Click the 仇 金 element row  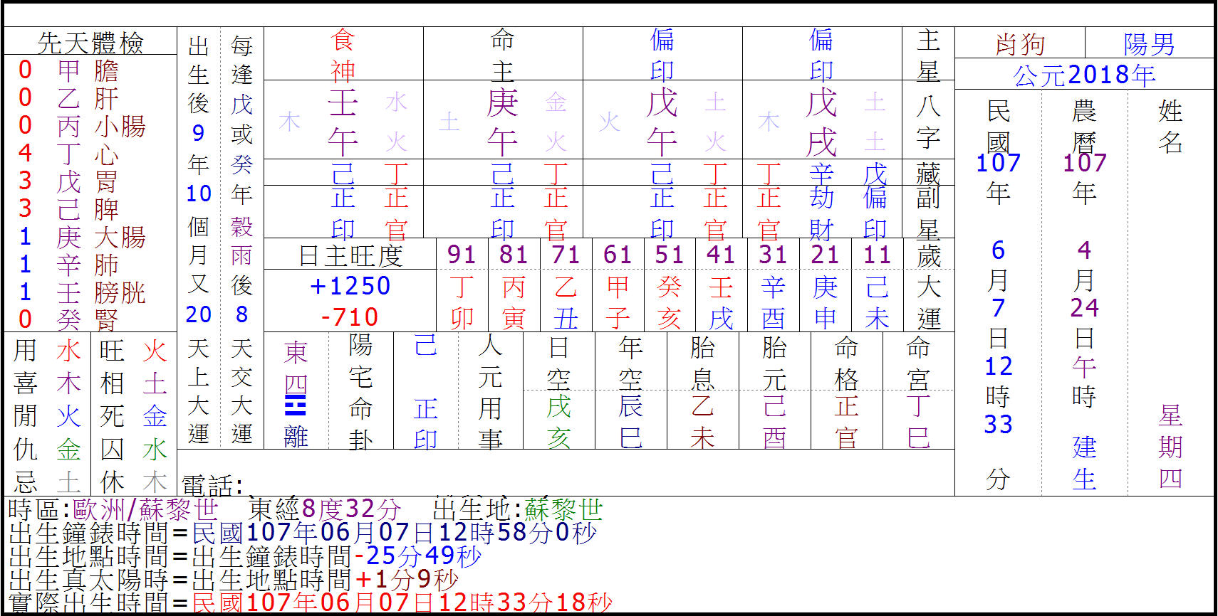click(47, 450)
